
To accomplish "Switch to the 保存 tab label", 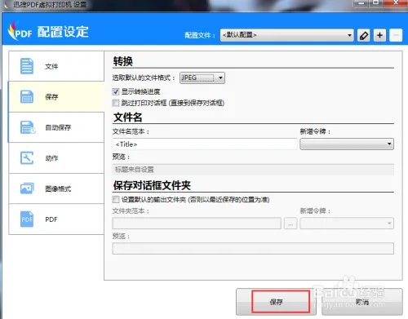I will (51, 97).
